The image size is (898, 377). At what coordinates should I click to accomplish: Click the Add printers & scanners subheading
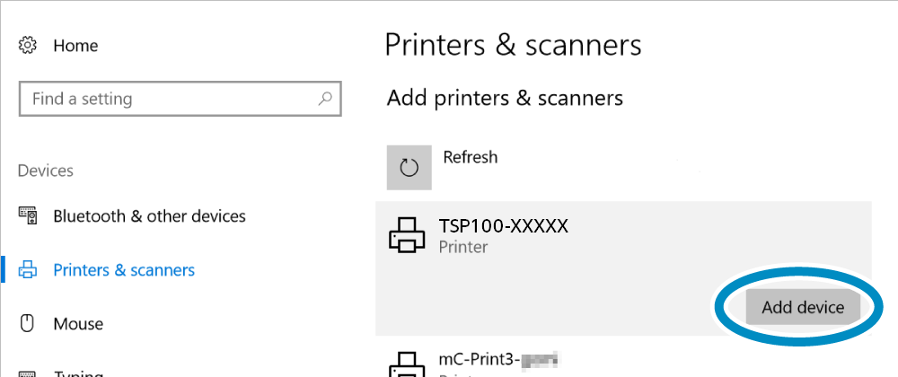[x=505, y=98]
